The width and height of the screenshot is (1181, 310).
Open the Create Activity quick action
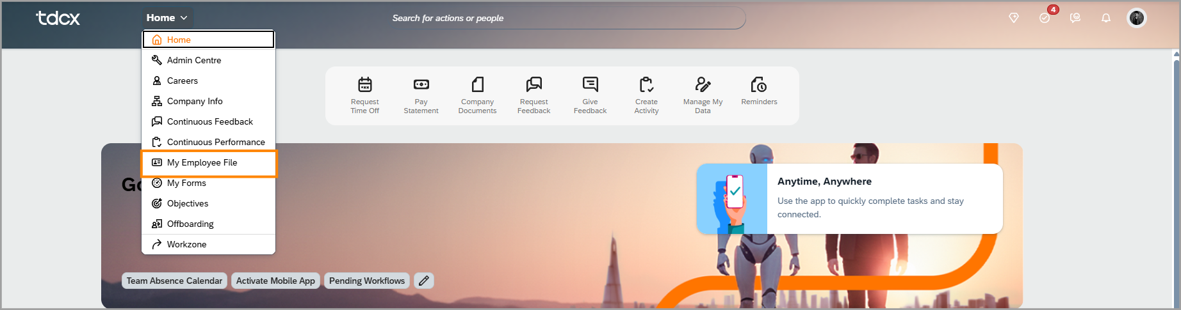(x=646, y=96)
